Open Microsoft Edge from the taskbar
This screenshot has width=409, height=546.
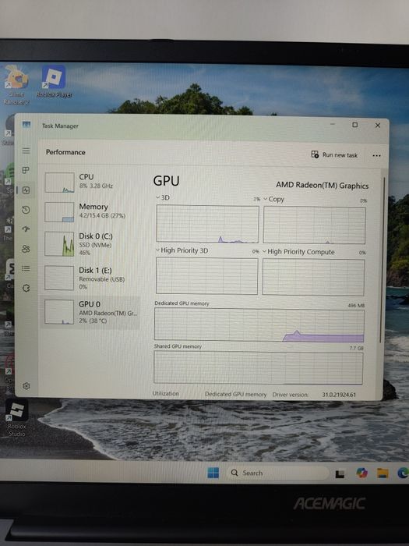tap(403, 473)
